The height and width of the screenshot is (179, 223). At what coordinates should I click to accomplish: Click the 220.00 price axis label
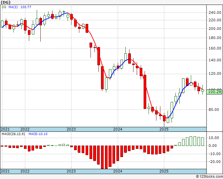point(215,20)
